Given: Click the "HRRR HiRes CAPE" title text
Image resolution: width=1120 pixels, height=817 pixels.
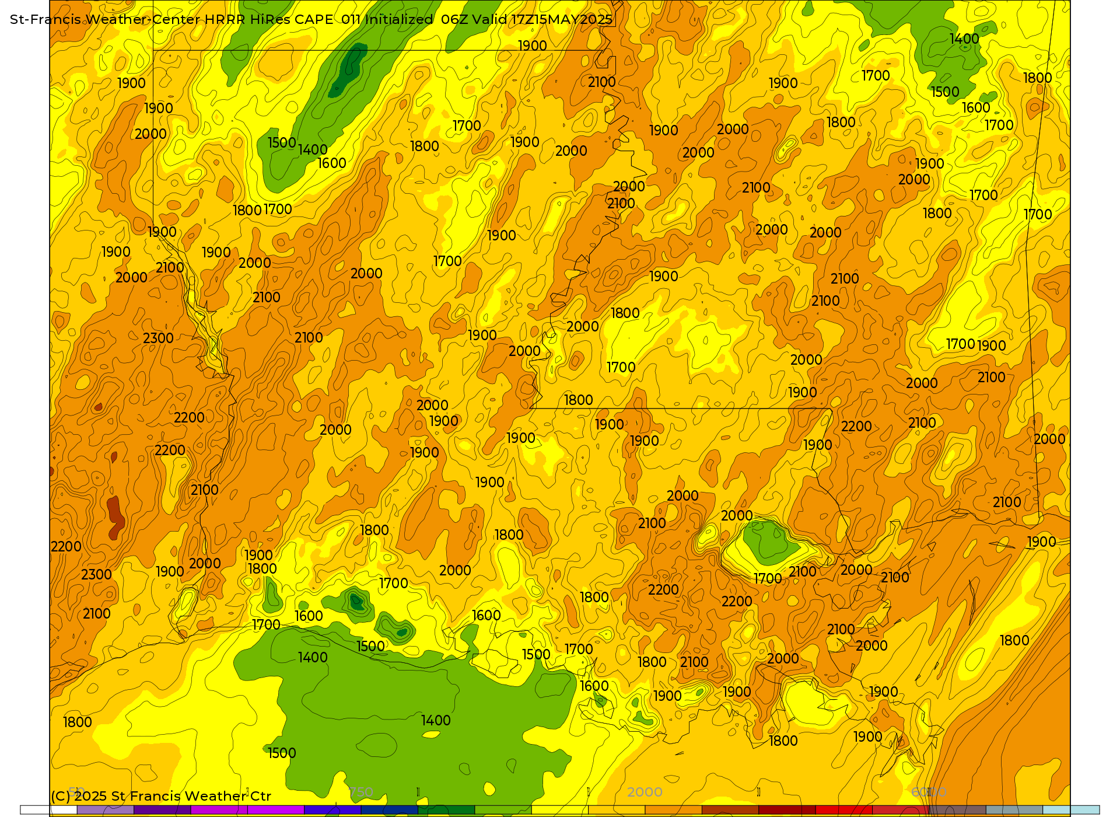Looking at the screenshot, I should coord(268,19).
